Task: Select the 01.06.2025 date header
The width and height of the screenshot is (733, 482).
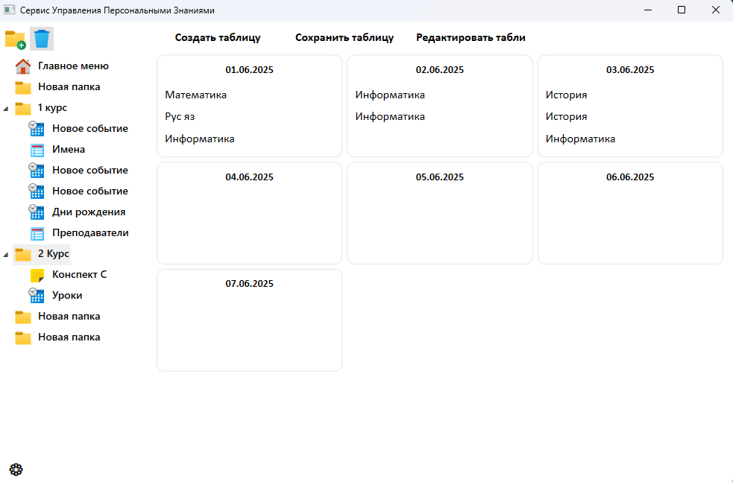Action: click(x=250, y=70)
